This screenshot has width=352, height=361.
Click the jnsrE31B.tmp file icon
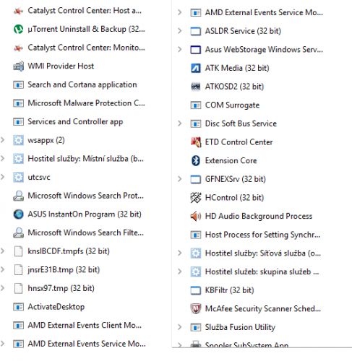18,270
